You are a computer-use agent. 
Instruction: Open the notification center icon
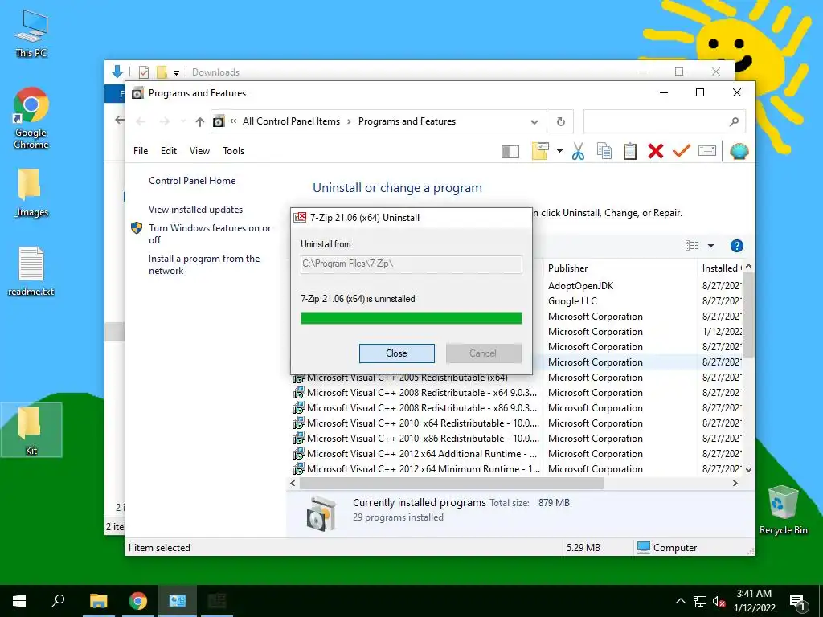[x=798, y=601]
